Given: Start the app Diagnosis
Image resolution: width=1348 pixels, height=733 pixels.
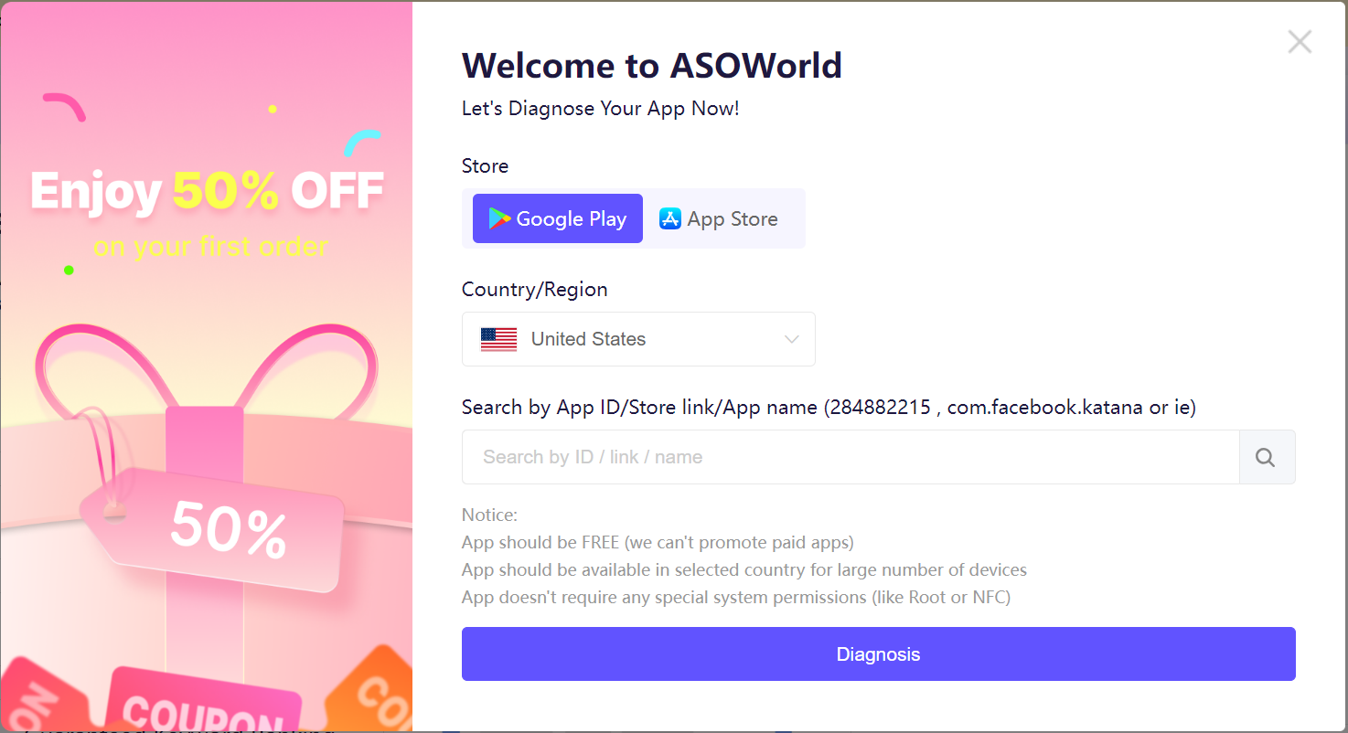Looking at the screenshot, I should pyautogui.click(x=879, y=653).
